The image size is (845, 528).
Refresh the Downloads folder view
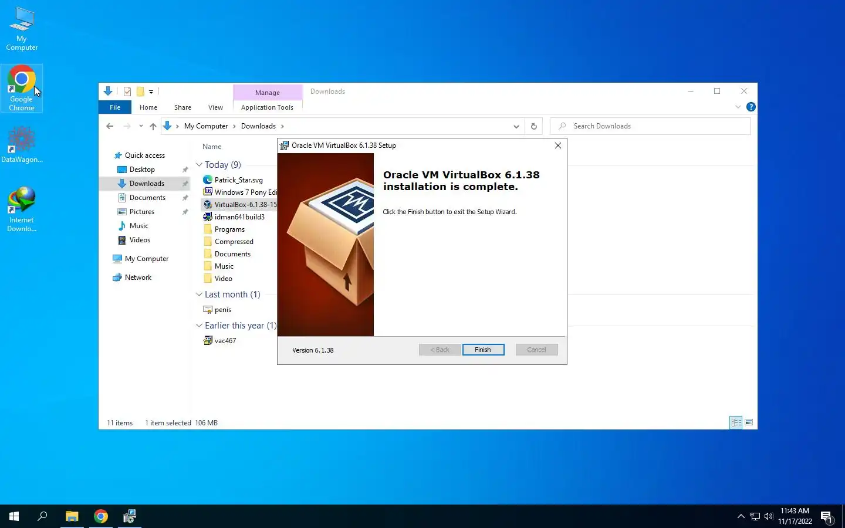pyautogui.click(x=533, y=126)
